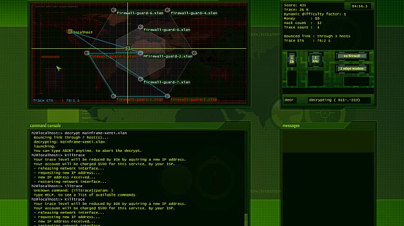Screen dimensions: 404x226
Task: Click the '1 mbps modem' hardware slot
Action: point(351,69)
